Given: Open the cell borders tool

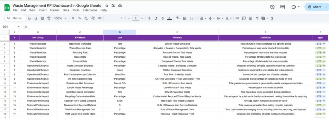Looking at the screenshot, I should pos(185,18).
